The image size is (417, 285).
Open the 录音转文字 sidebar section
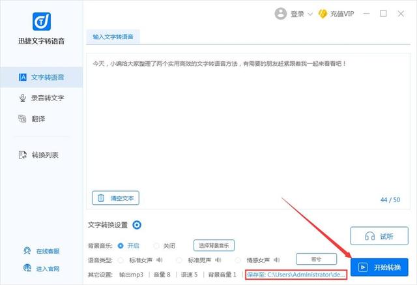(x=42, y=98)
